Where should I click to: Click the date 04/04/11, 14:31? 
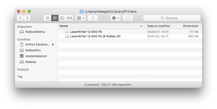tap(158, 32)
